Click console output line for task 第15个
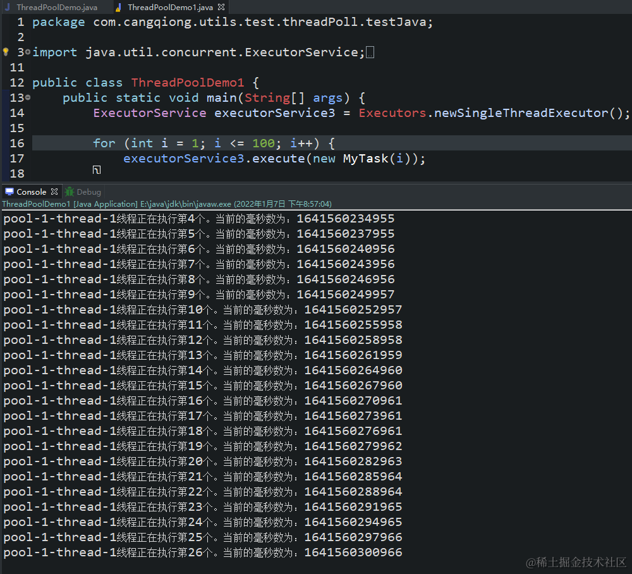 203,386
